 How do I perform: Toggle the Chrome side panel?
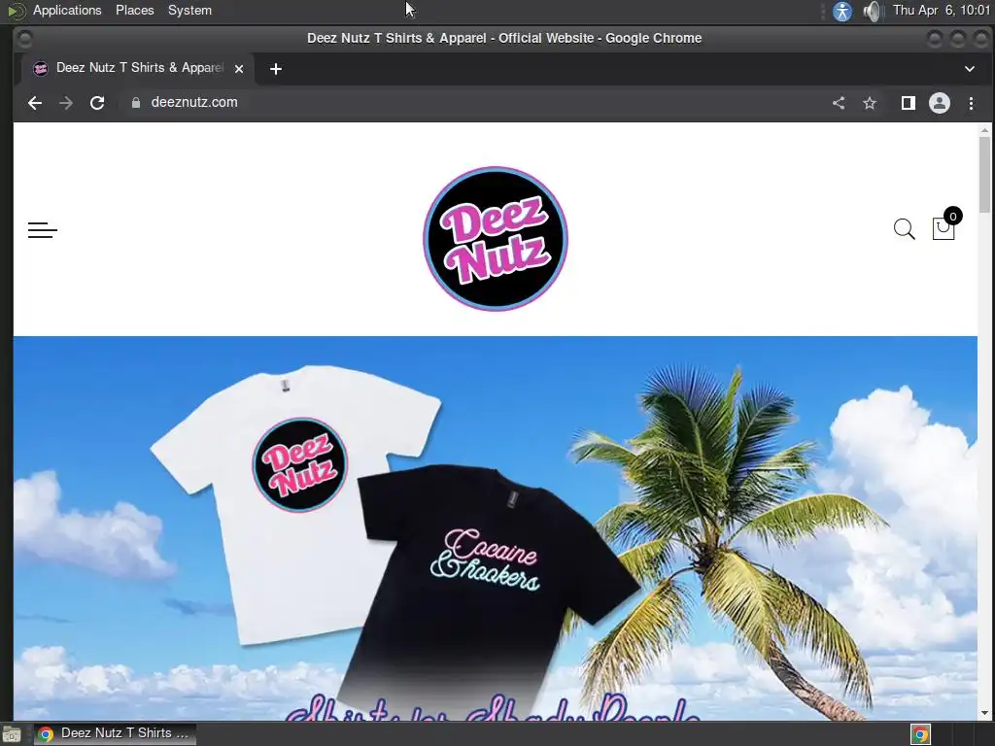click(x=909, y=103)
